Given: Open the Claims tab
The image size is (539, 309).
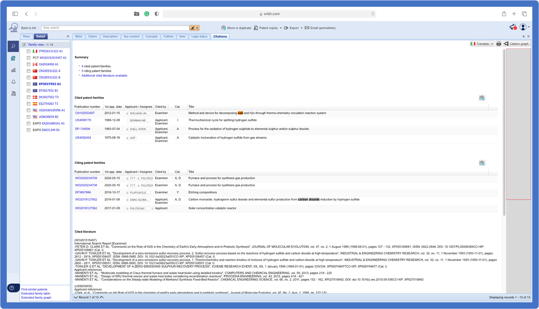Looking at the screenshot, I should 93,36.
